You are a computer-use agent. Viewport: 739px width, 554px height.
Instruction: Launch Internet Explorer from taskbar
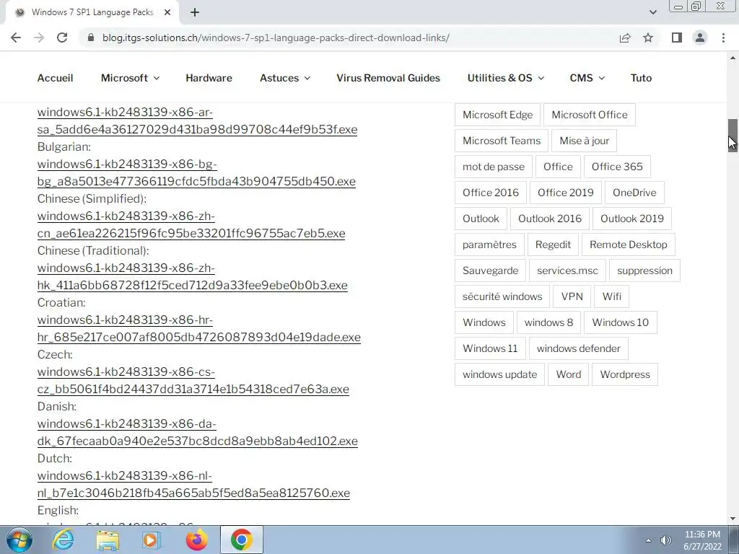point(63,540)
